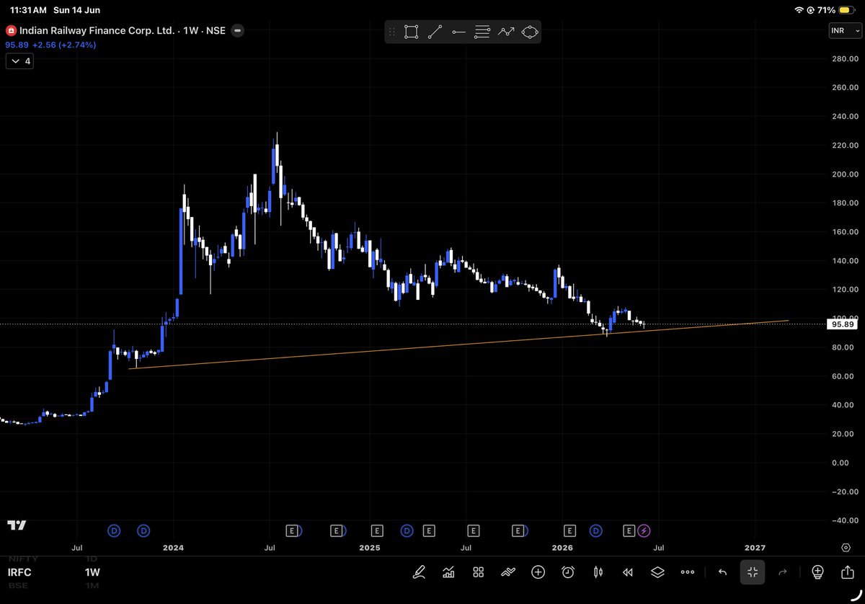Open chart settings gear on the time axis
The image size is (865, 604).
click(x=845, y=548)
